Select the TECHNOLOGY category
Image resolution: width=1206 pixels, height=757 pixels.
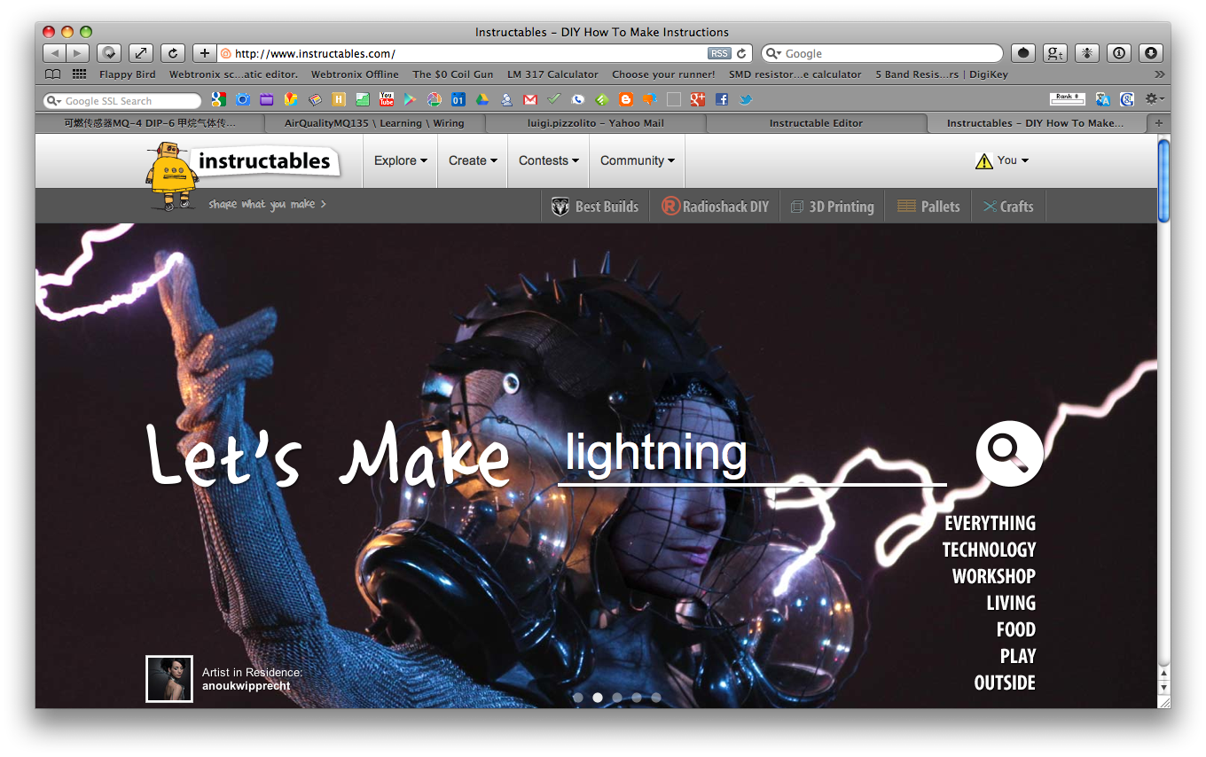(x=989, y=550)
